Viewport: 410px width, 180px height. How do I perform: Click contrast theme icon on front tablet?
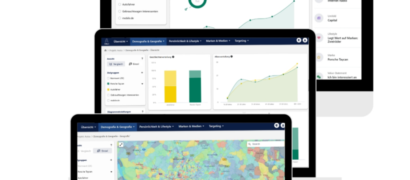tap(276, 125)
